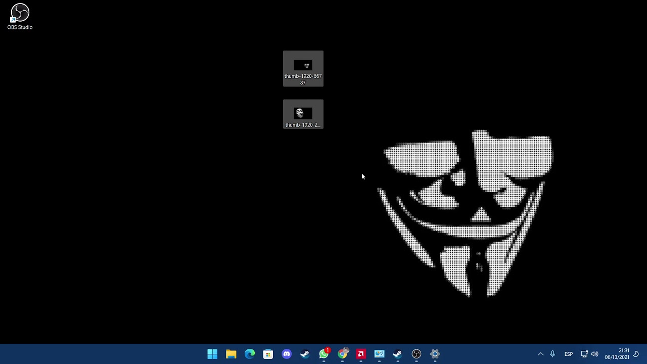Image resolution: width=647 pixels, height=364 pixels.
Task: Open the Start menu
Action: [x=212, y=354]
